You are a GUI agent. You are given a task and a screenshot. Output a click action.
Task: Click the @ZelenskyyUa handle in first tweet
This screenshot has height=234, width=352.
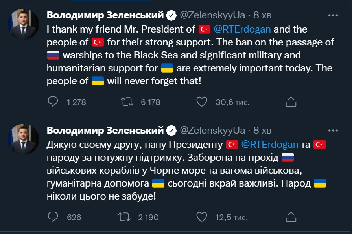pos(212,15)
